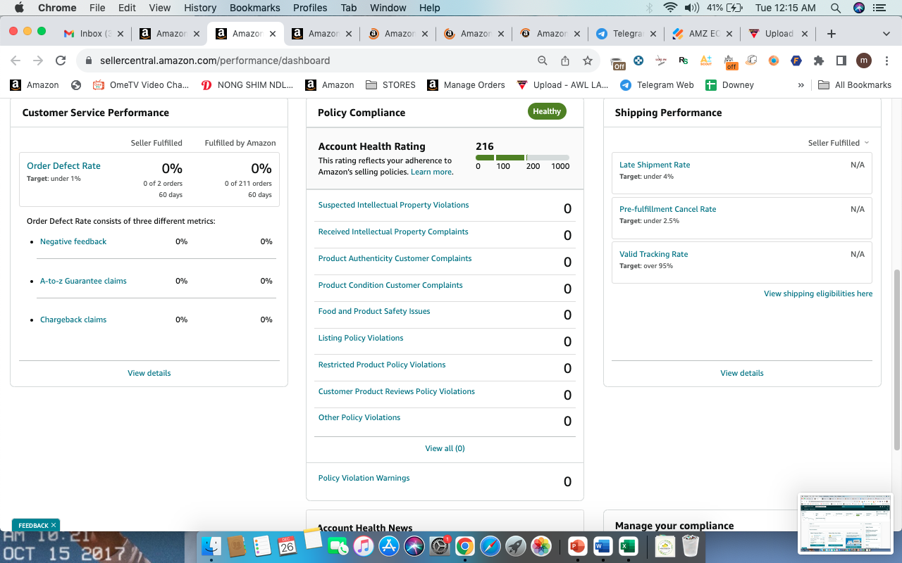This screenshot has width=902, height=563.
Task: Launch Excel from the dock
Action: click(x=628, y=546)
